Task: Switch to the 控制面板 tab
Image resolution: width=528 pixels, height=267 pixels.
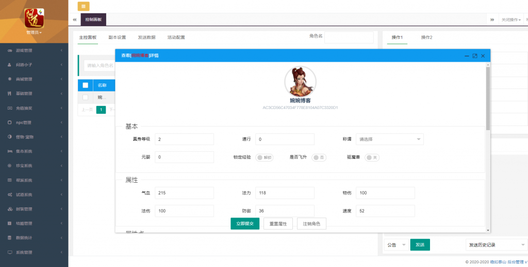Action: click(x=93, y=20)
